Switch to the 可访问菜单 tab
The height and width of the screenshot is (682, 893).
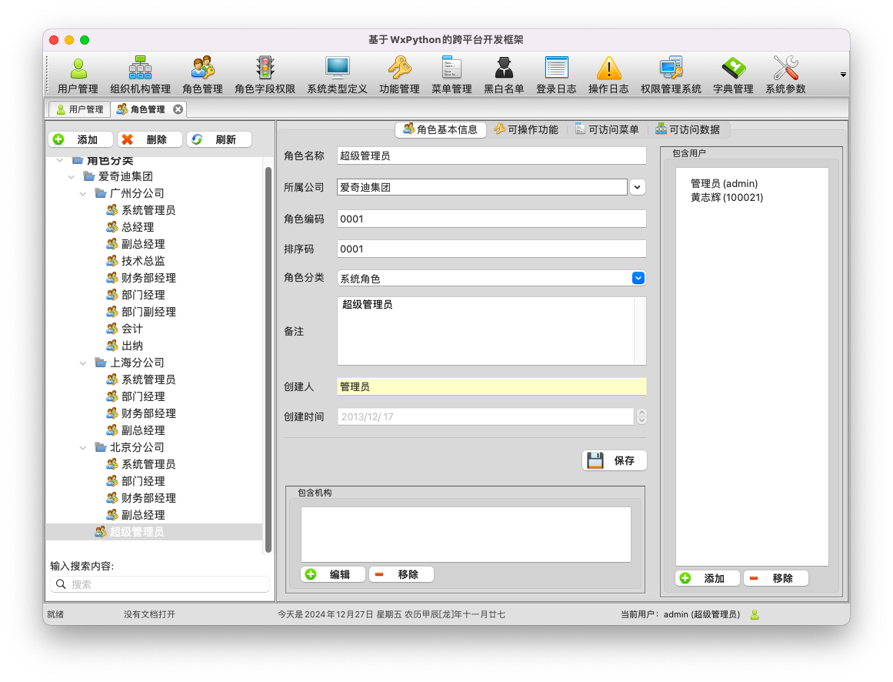pos(607,129)
